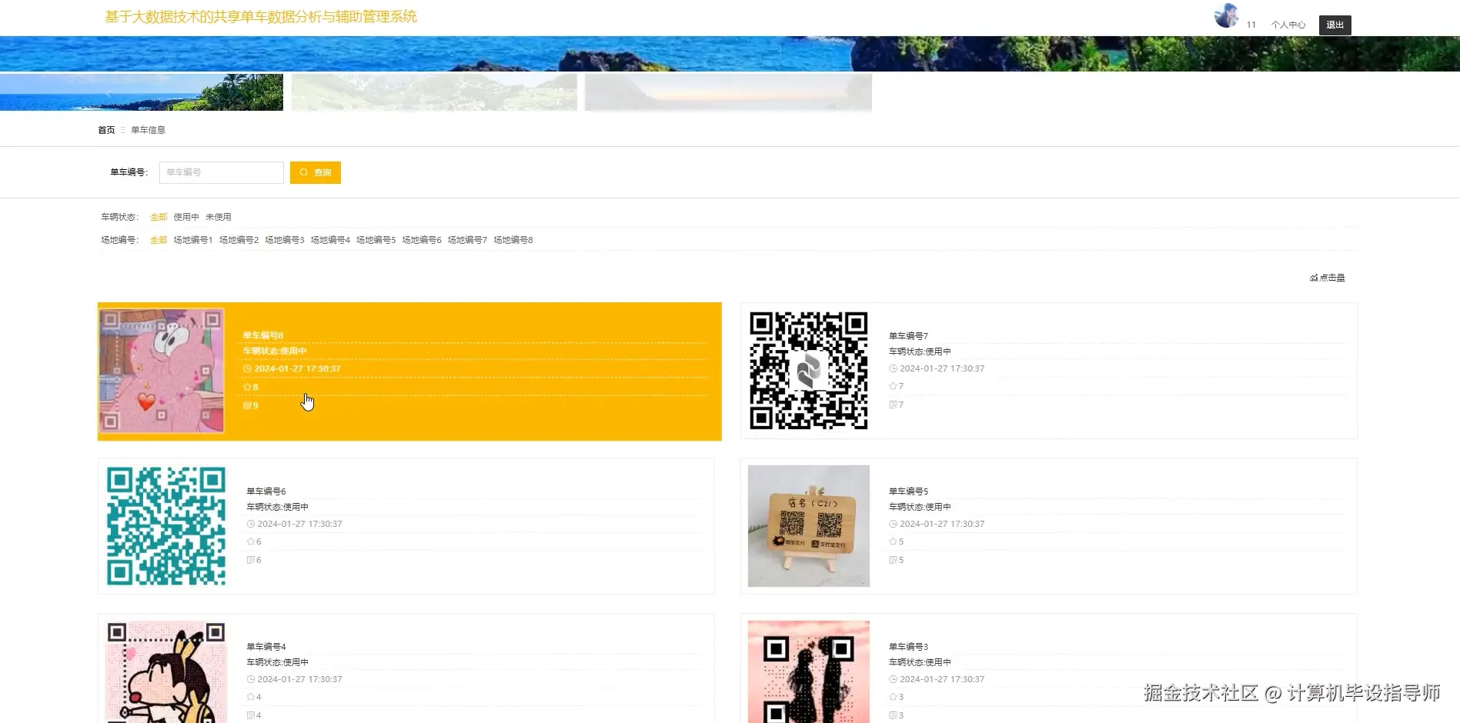
Task: Click the comment icon on 单车编号7 card
Action: click(x=893, y=405)
